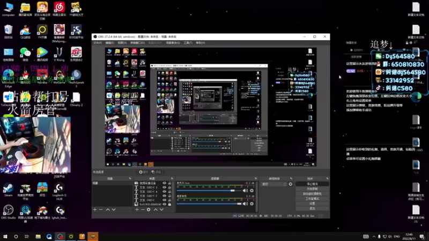This screenshot has height=241, width=429.
Task: Click the OBS preview canvas
Action: [211, 107]
